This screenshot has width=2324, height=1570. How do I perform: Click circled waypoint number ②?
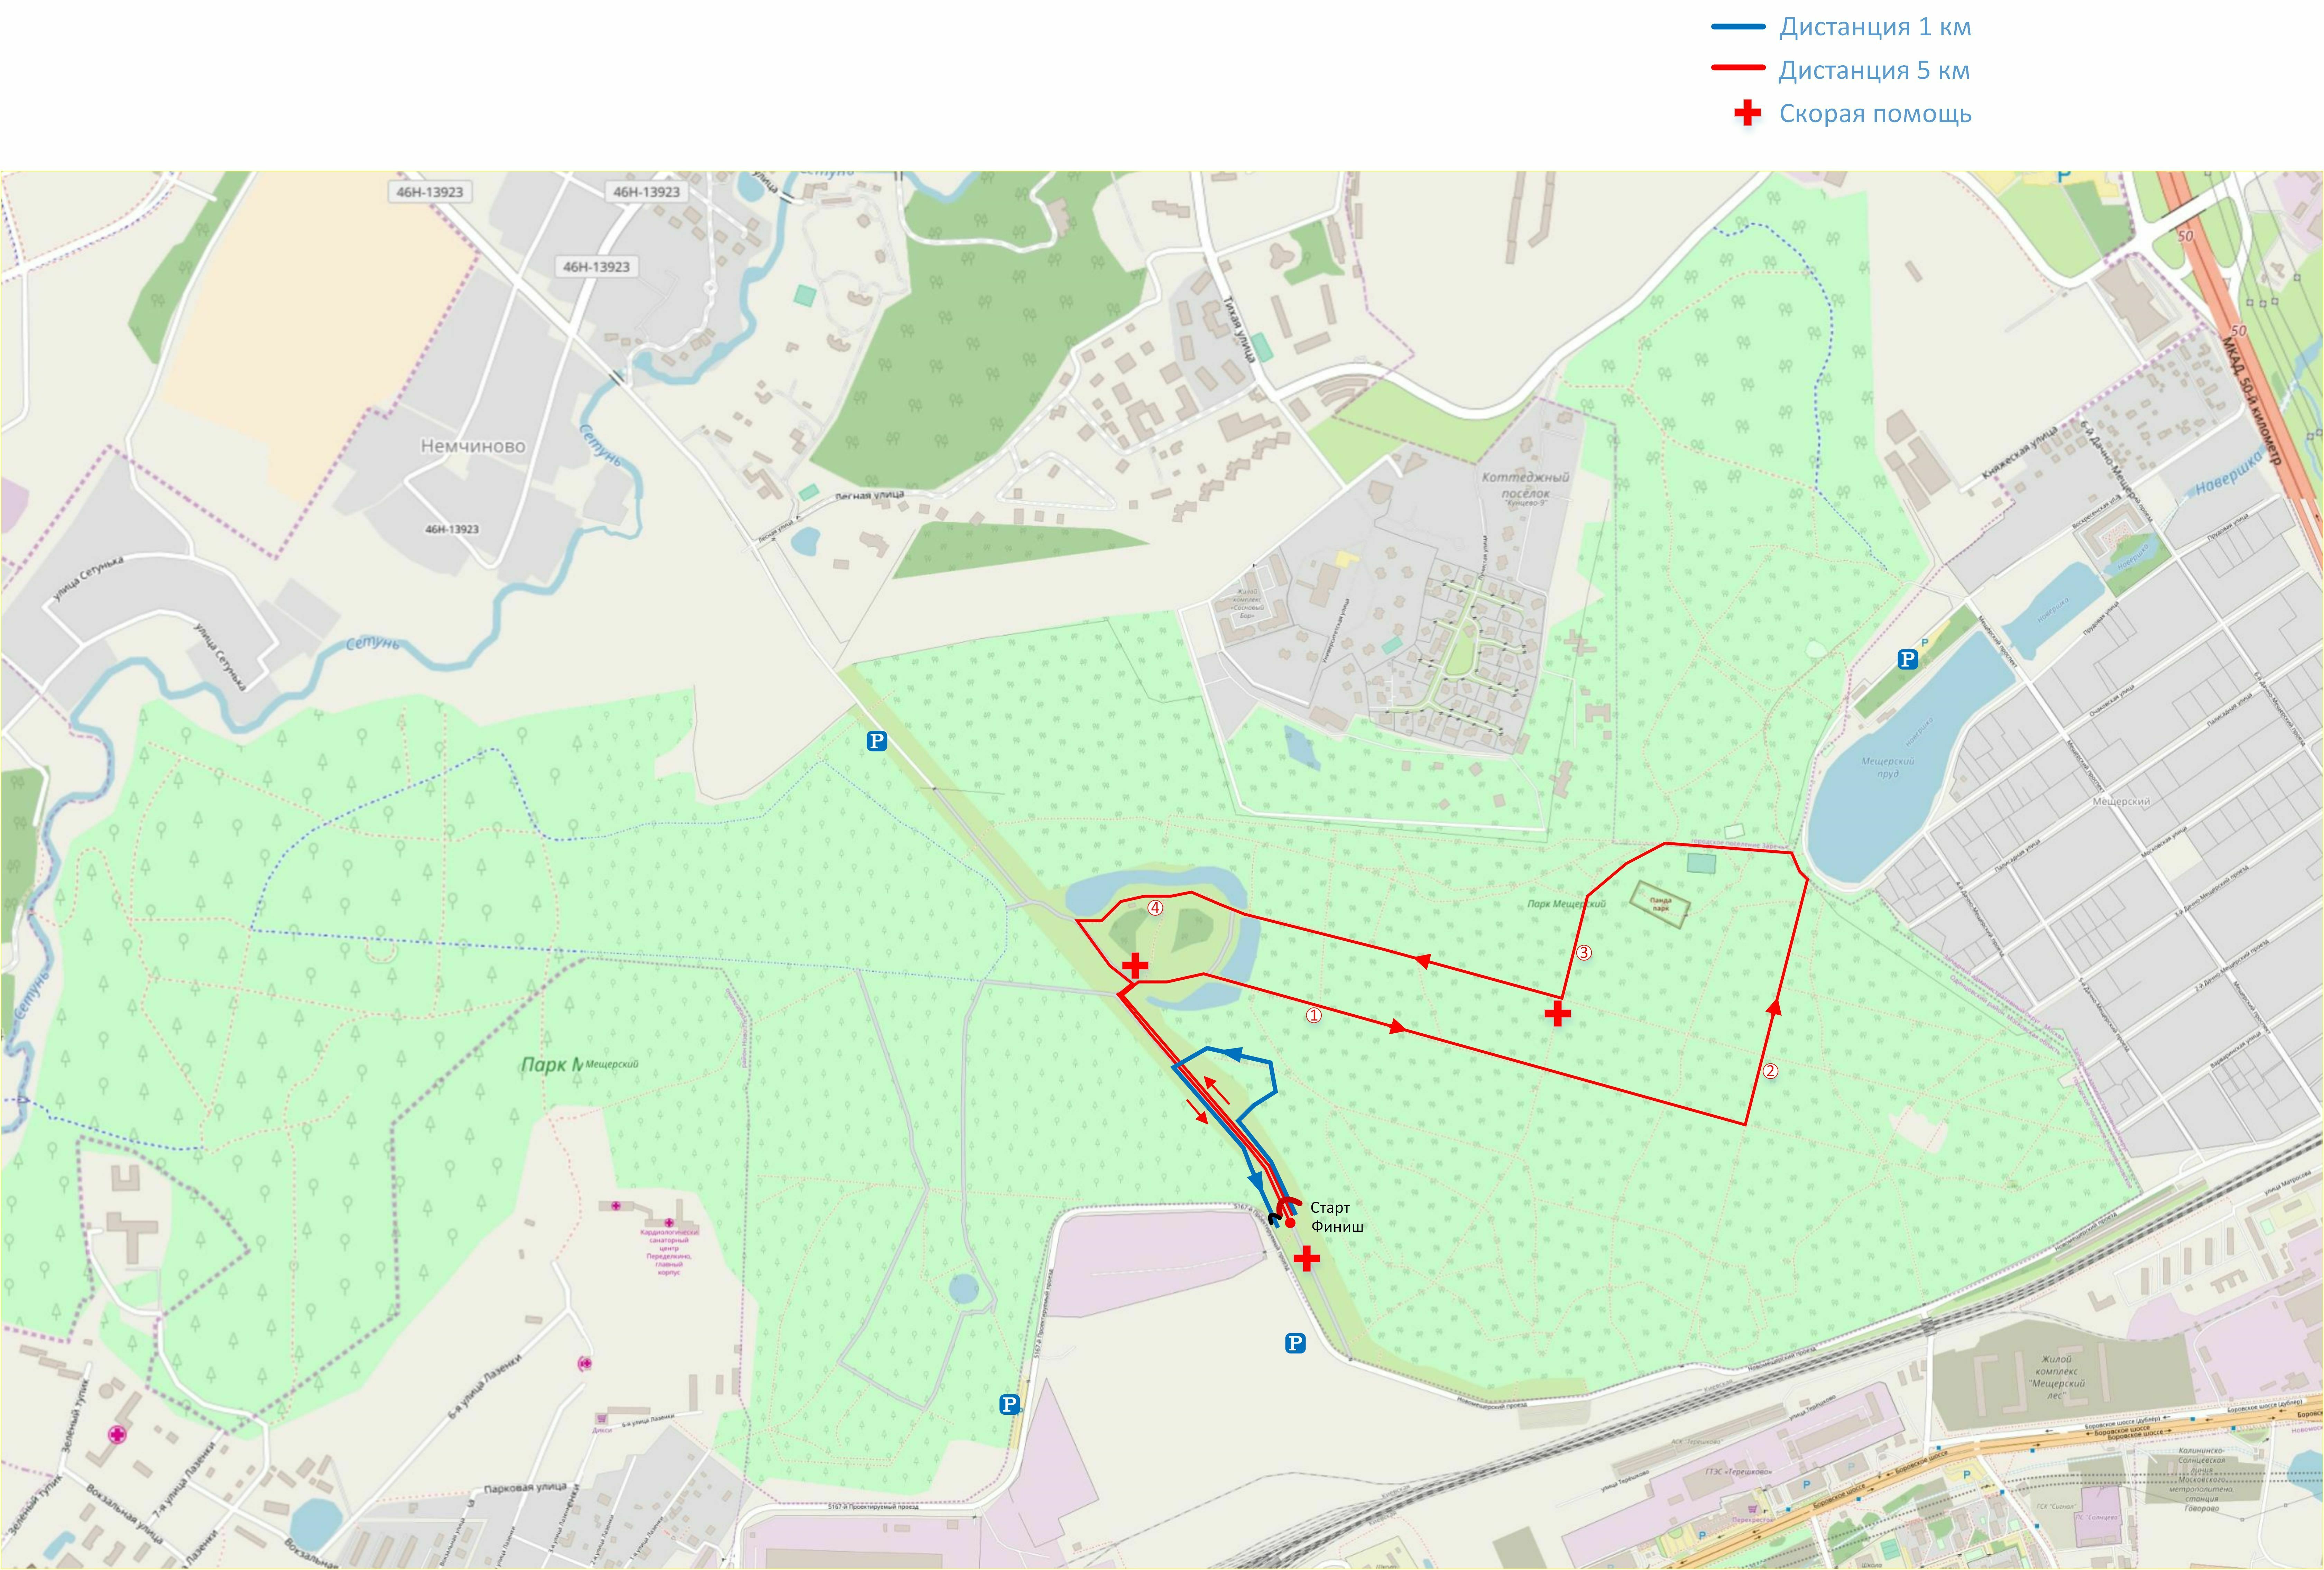1770,1071
